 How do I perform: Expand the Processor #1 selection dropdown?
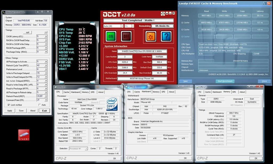(x=86, y=149)
